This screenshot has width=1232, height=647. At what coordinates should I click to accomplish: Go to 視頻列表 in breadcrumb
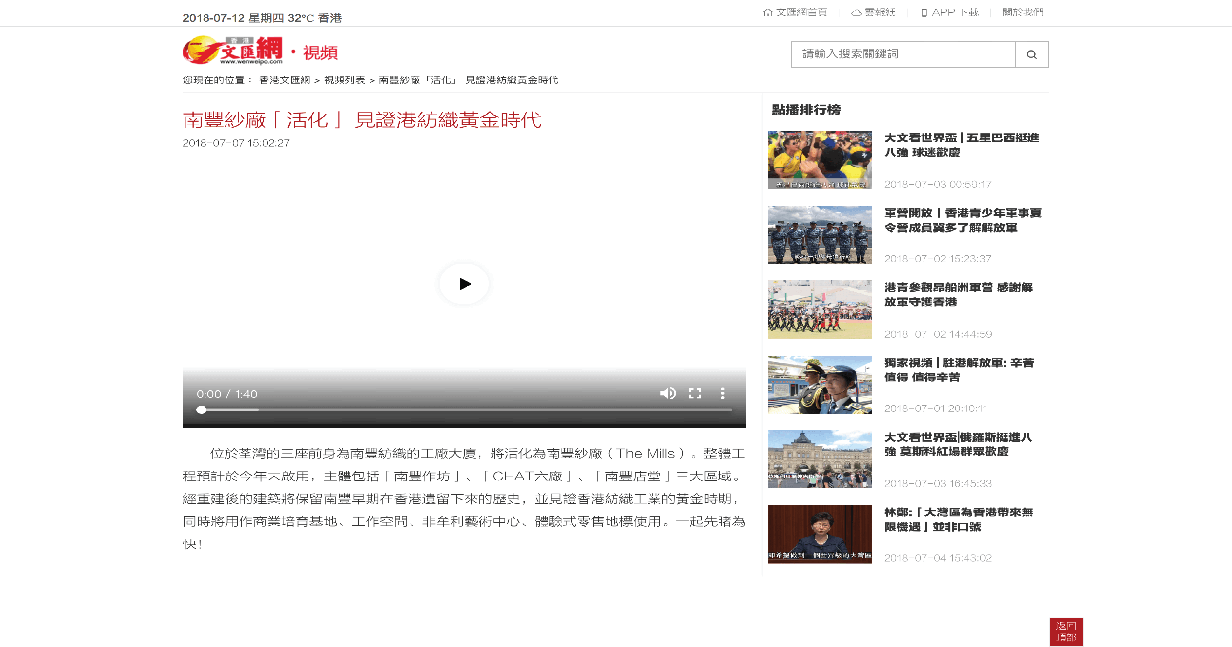344,80
